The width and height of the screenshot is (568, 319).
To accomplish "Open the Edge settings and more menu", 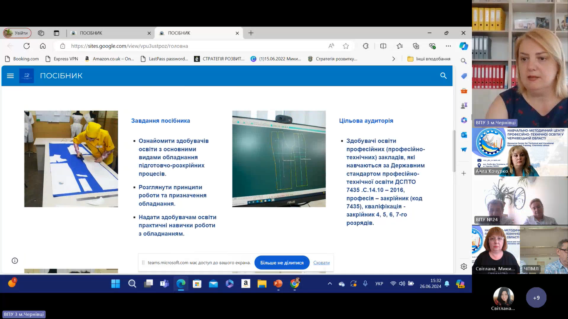I will (448, 46).
